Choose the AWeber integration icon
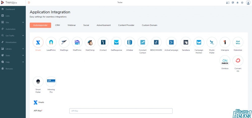The image size is (252, 118). [130, 42]
